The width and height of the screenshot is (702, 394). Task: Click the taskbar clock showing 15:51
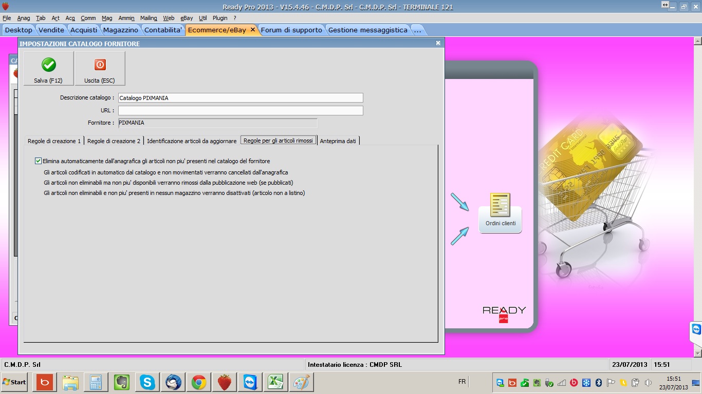coord(674,383)
